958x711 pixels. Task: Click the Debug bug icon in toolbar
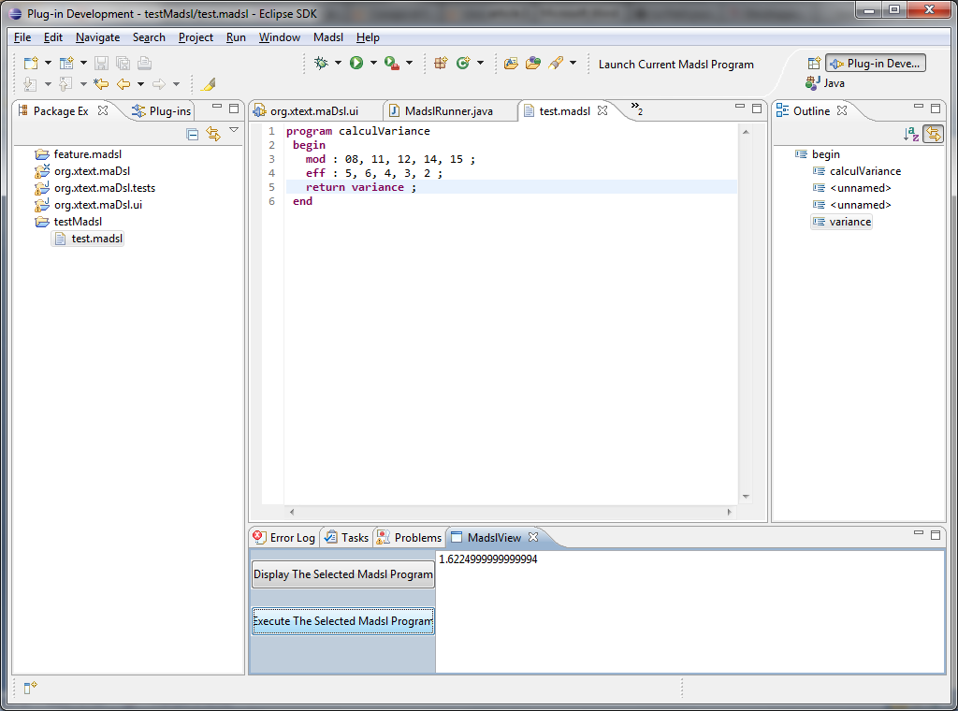[321, 63]
